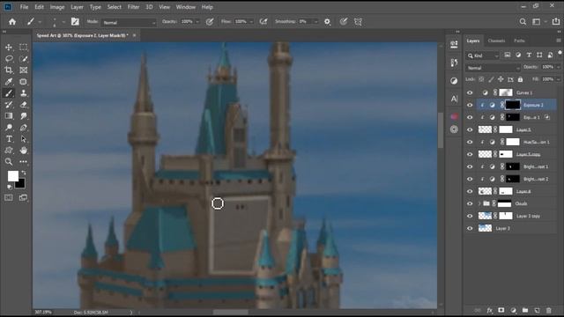Open layer Opacity dropdown arrow
The height and width of the screenshot is (317, 564).
[558, 67]
